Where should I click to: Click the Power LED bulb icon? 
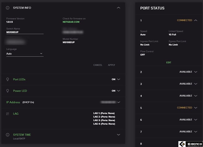point(8,91)
